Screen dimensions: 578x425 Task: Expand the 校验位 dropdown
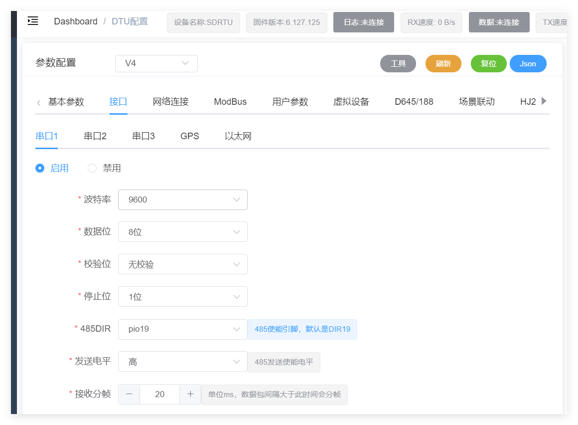coord(182,264)
